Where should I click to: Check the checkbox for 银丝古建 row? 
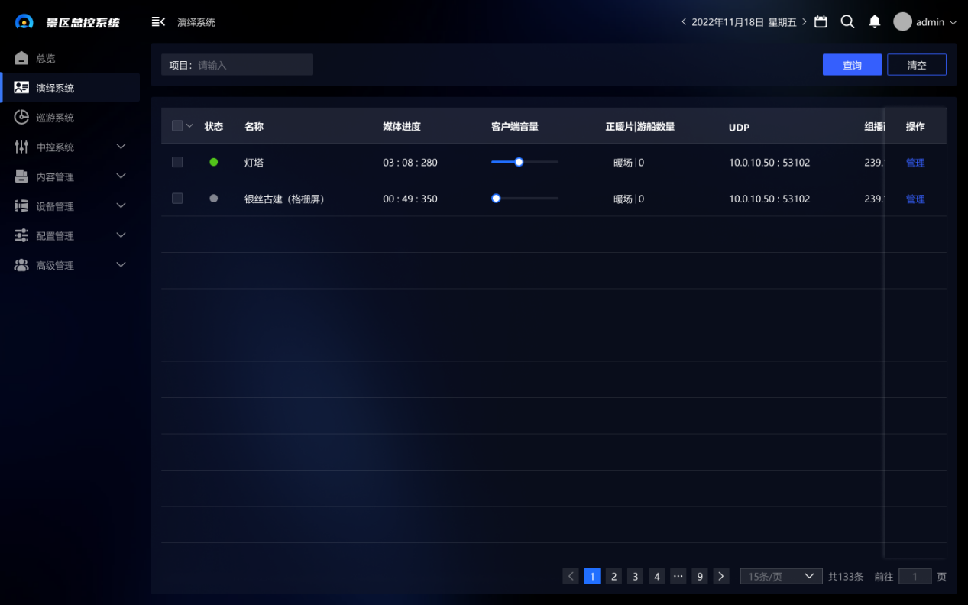coord(177,199)
